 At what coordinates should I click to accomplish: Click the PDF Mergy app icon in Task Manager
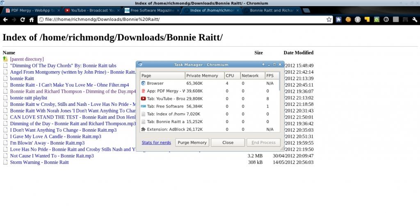[143, 91]
